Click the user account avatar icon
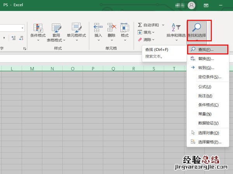Screen dimensions: 233x174 coord(191,5)
